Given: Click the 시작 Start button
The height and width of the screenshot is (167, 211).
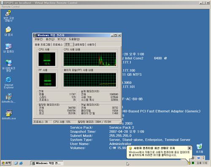Looking at the screenshot, I should pyautogui.click(x=6, y=163).
